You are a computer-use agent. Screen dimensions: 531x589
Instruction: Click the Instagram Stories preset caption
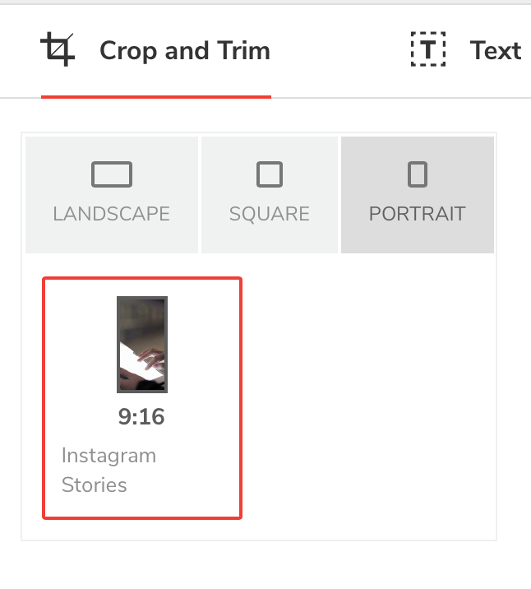109,470
